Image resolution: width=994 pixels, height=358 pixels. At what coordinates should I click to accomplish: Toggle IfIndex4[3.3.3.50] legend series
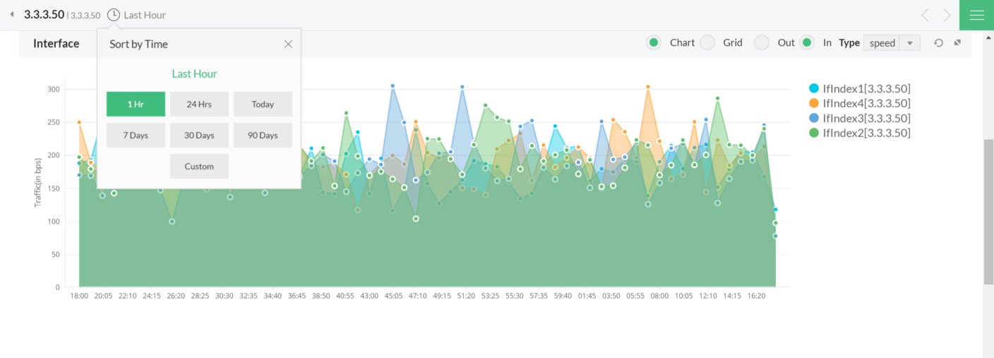tap(866, 103)
